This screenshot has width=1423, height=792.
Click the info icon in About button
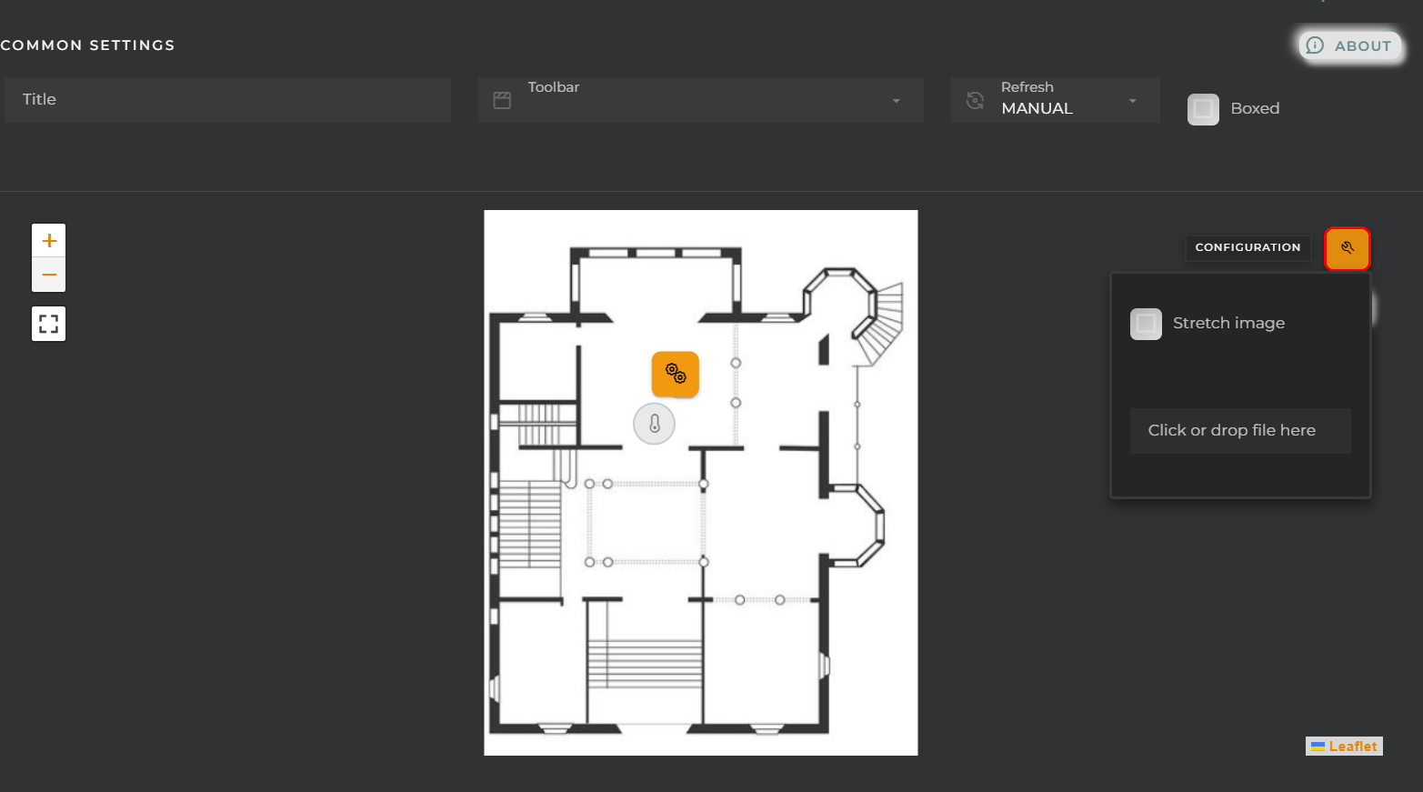coord(1315,45)
